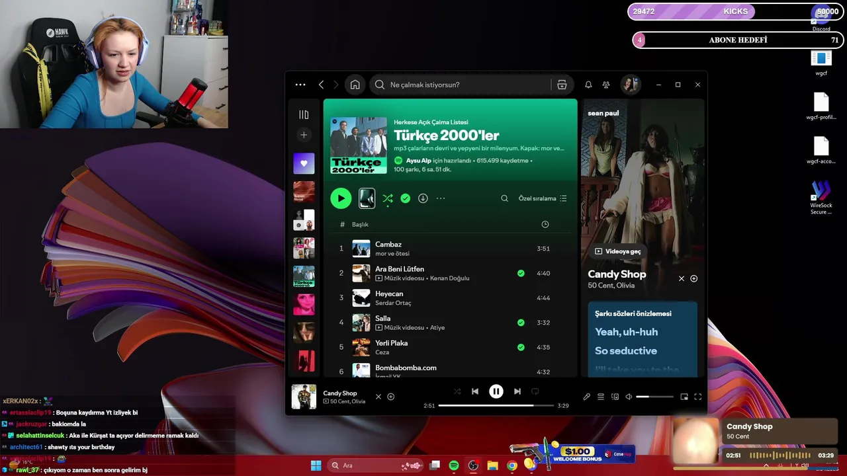Open OBS Studio from the taskbar

(x=473, y=465)
